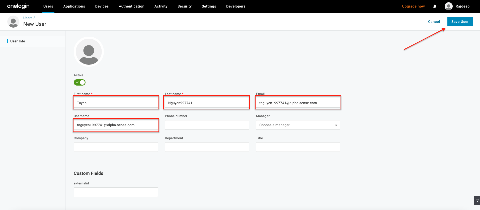Click the Upgrade now link

[x=413, y=6]
